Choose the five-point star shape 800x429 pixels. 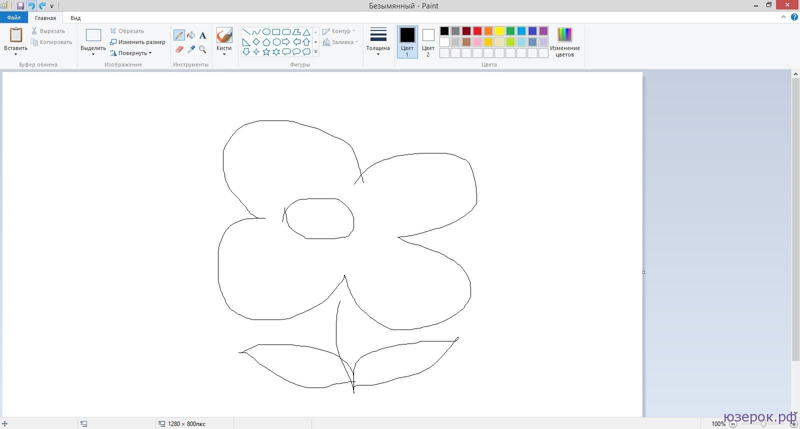coord(266,51)
